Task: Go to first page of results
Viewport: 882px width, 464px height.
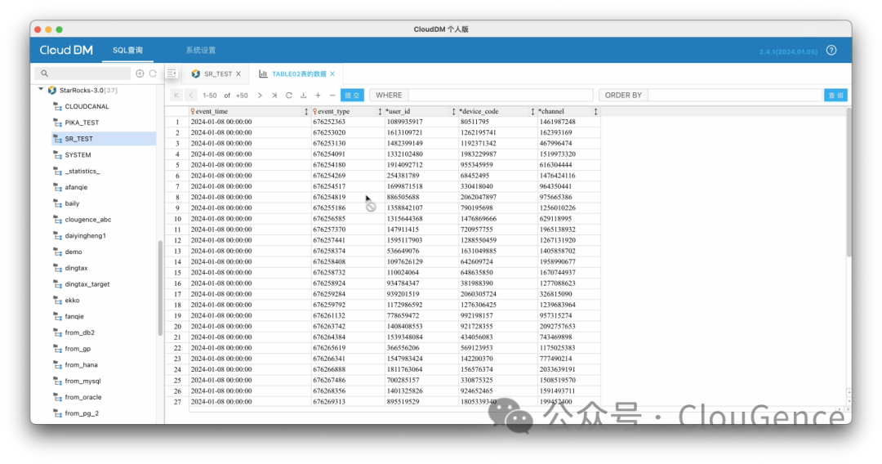Action: pos(176,95)
